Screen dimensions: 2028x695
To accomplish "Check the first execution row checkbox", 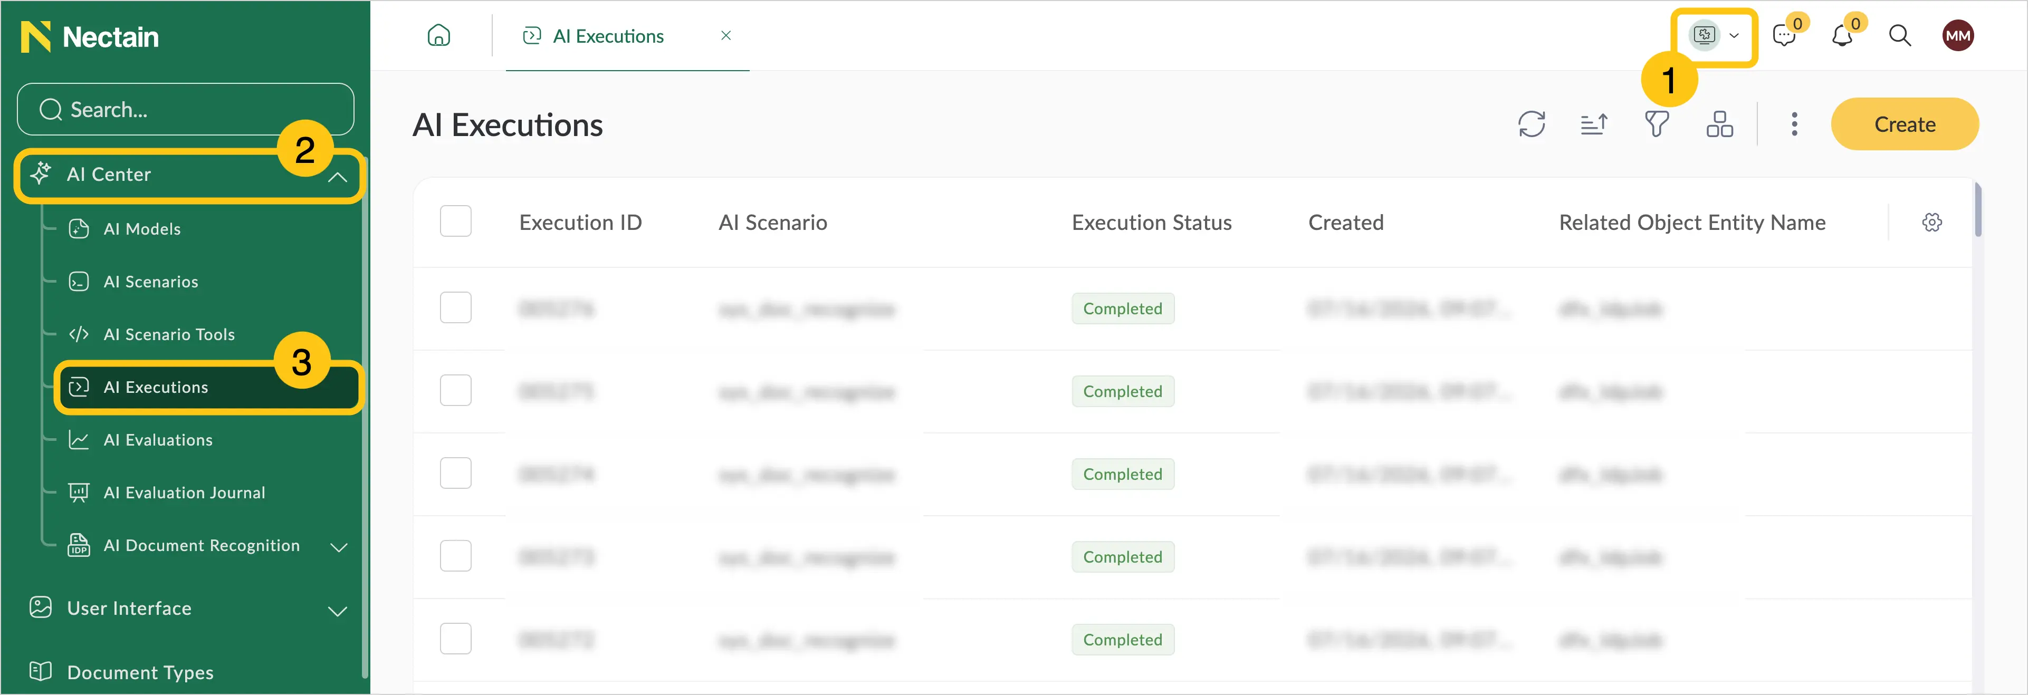I will [456, 308].
